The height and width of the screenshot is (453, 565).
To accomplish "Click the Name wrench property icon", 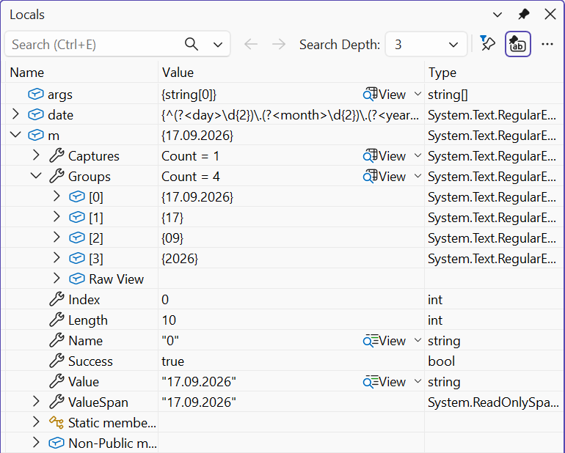I will [x=56, y=340].
